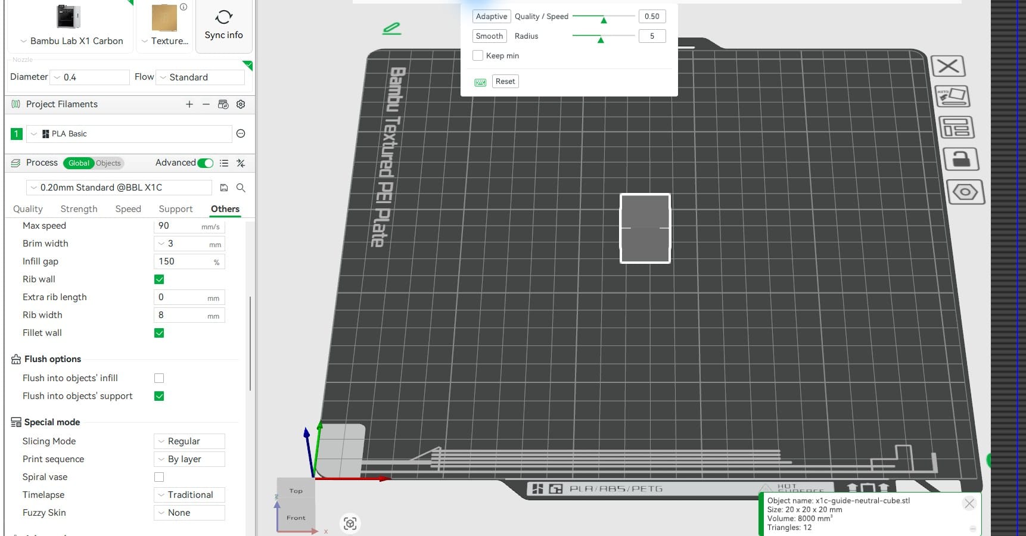This screenshot has width=1026, height=536.
Task: Open plate settings hexagon icon
Action: pyautogui.click(x=965, y=192)
